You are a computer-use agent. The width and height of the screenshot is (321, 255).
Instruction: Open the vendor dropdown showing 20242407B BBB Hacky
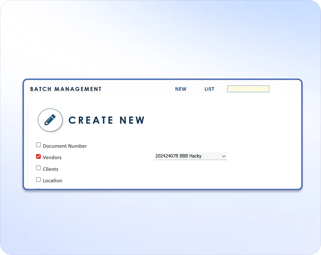(x=191, y=156)
